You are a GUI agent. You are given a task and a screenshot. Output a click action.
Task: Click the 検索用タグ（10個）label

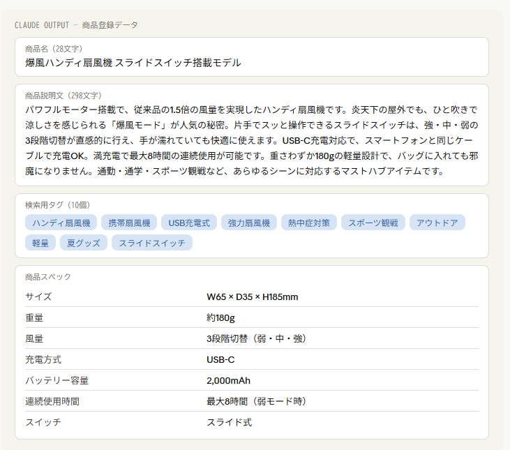pos(58,205)
